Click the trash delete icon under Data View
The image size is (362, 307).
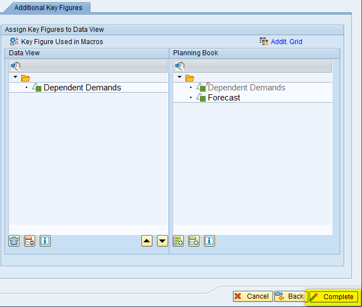point(14,241)
